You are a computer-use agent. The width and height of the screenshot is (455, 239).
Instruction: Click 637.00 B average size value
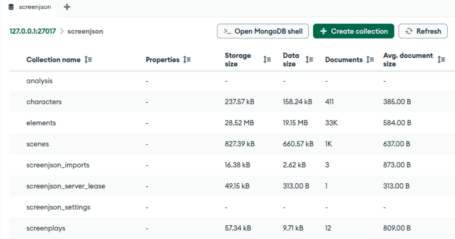pos(397,144)
